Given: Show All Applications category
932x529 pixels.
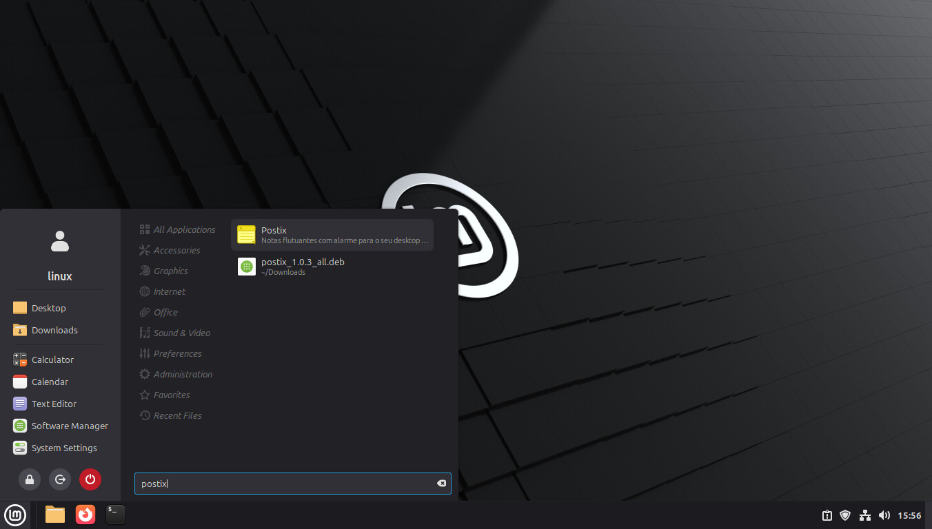Looking at the screenshot, I should click(x=177, y=229).
